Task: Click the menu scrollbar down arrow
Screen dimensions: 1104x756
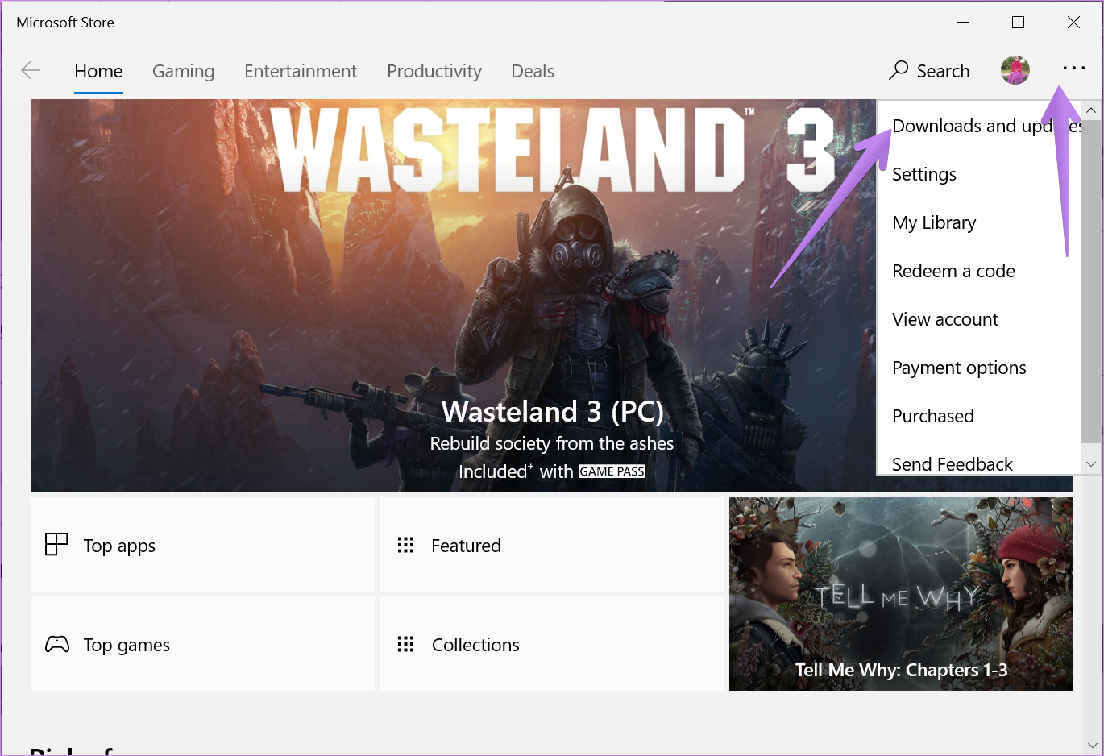Action: pyautogui.click(x=1091, y=464)
